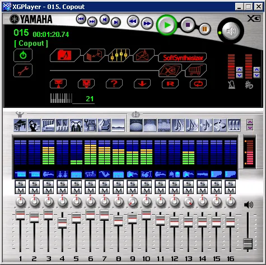Select the violinist preset thumbnail
Image resolution: width=266 pixels, height=265 pixels.
coord(34,125)
